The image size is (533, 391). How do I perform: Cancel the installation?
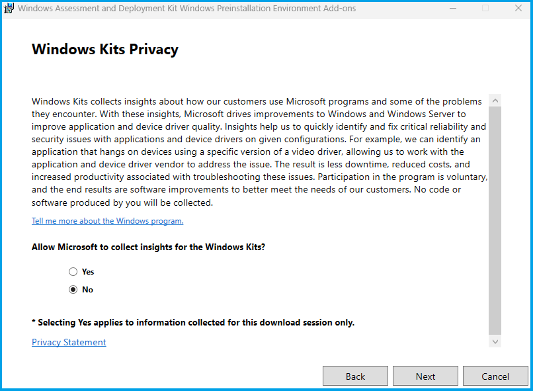495,376
